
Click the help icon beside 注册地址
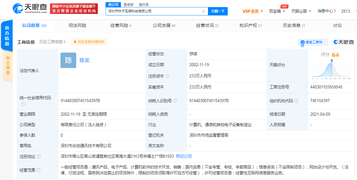click(x=39, y=156)
